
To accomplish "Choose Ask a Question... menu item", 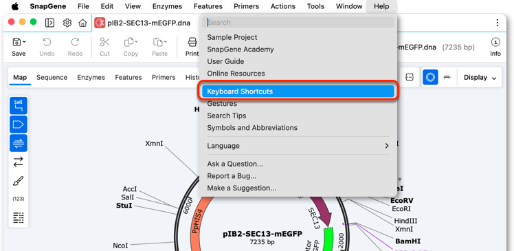I will pyautogui.click(x=298, y=164).
